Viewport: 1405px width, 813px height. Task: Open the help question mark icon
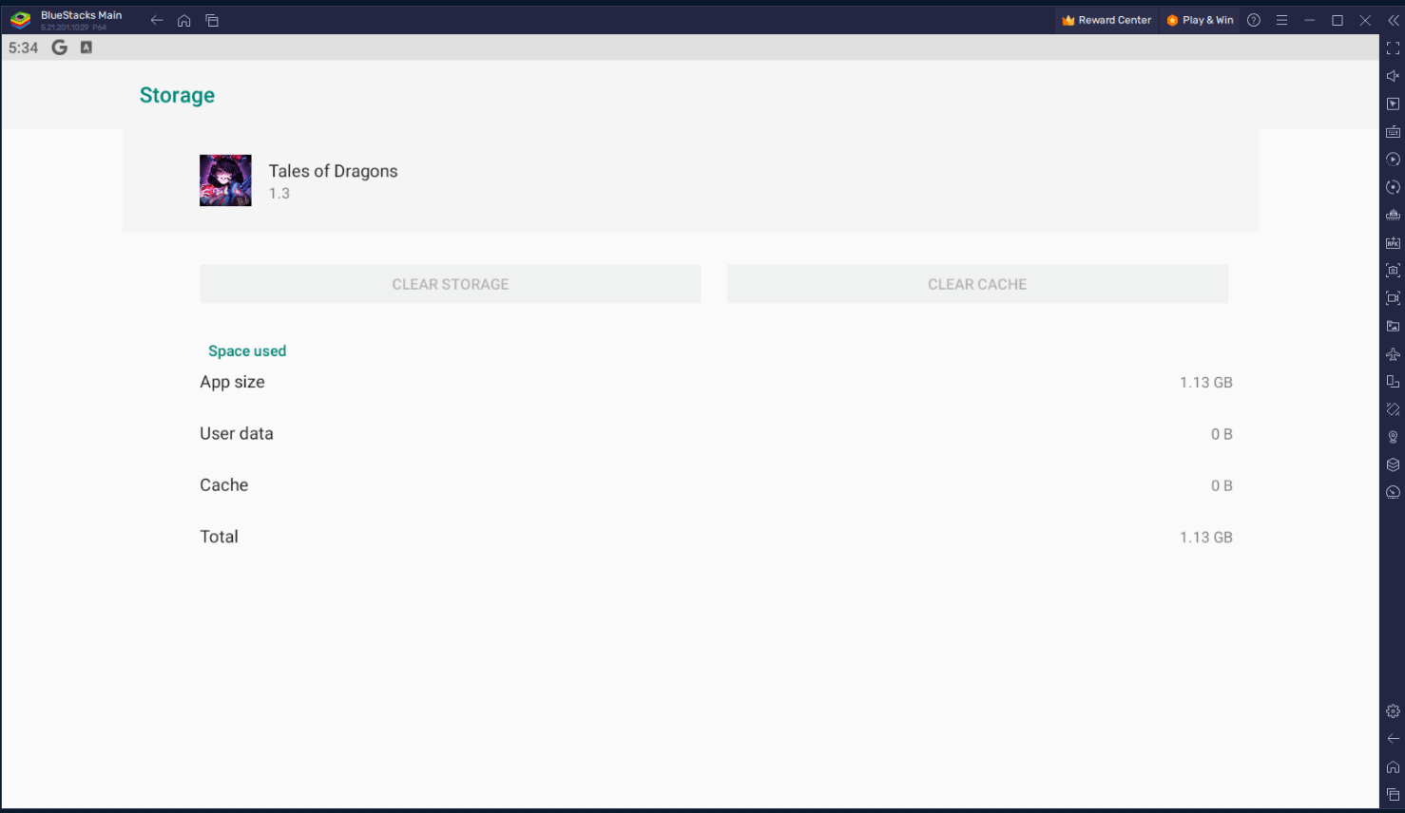click(1254, 20)
